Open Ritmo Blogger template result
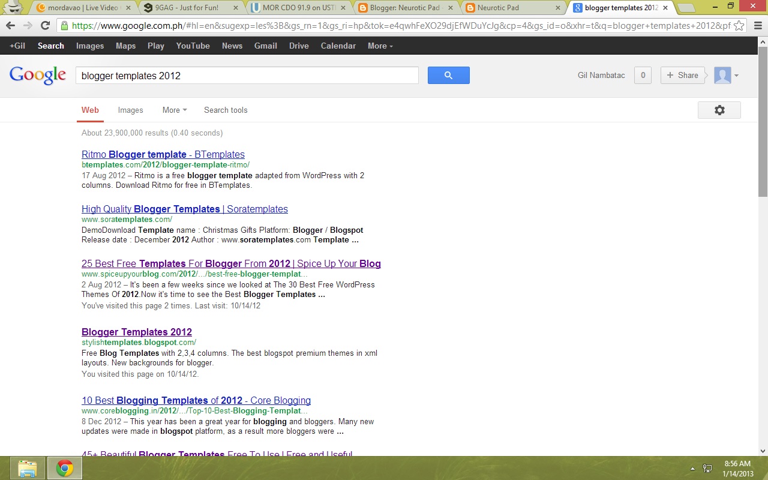 [163, 154]
